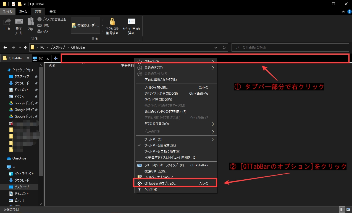Click the アクセスを削除する padlock icon

pos(112,22)
